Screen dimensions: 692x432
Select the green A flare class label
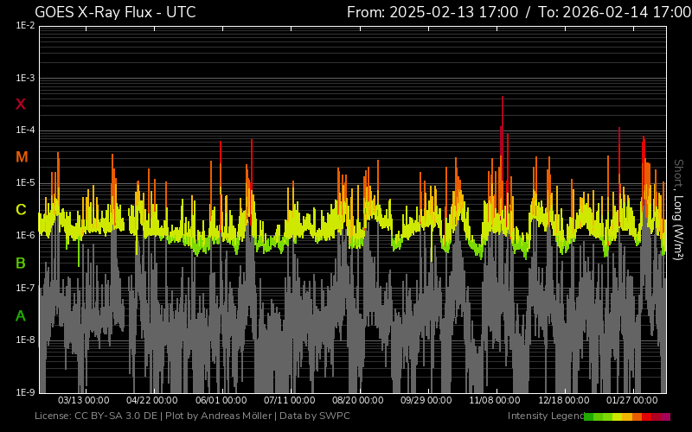(x=21, y=315)
